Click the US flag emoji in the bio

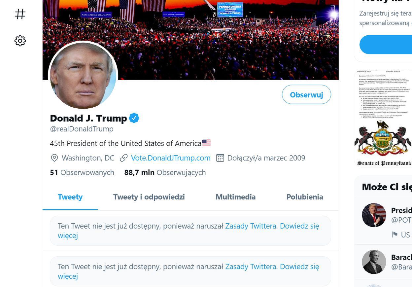[x=207, y=143]
